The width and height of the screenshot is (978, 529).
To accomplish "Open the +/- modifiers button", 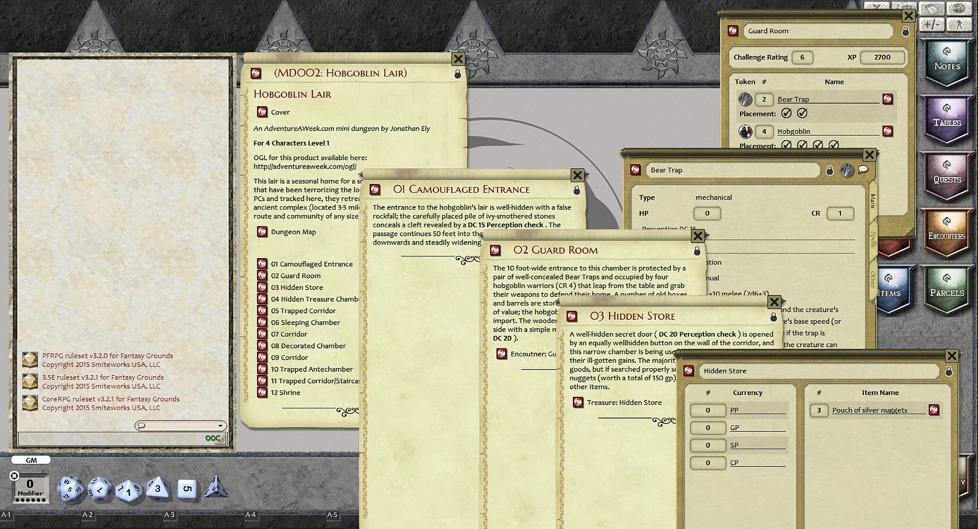I will [931, 24].
